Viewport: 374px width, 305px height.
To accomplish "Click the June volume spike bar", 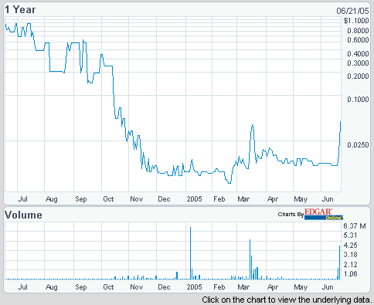I will coord(339,263).
